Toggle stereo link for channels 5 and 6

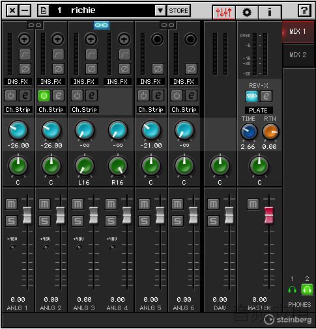point(167,25)
